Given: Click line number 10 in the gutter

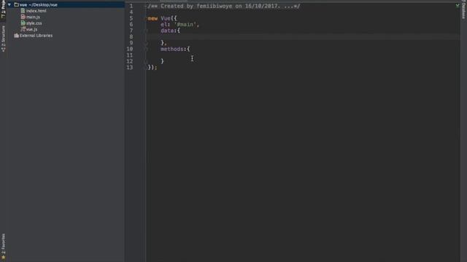Looking at the screenshot, I should pyautogui.click(x=130, y=49).
